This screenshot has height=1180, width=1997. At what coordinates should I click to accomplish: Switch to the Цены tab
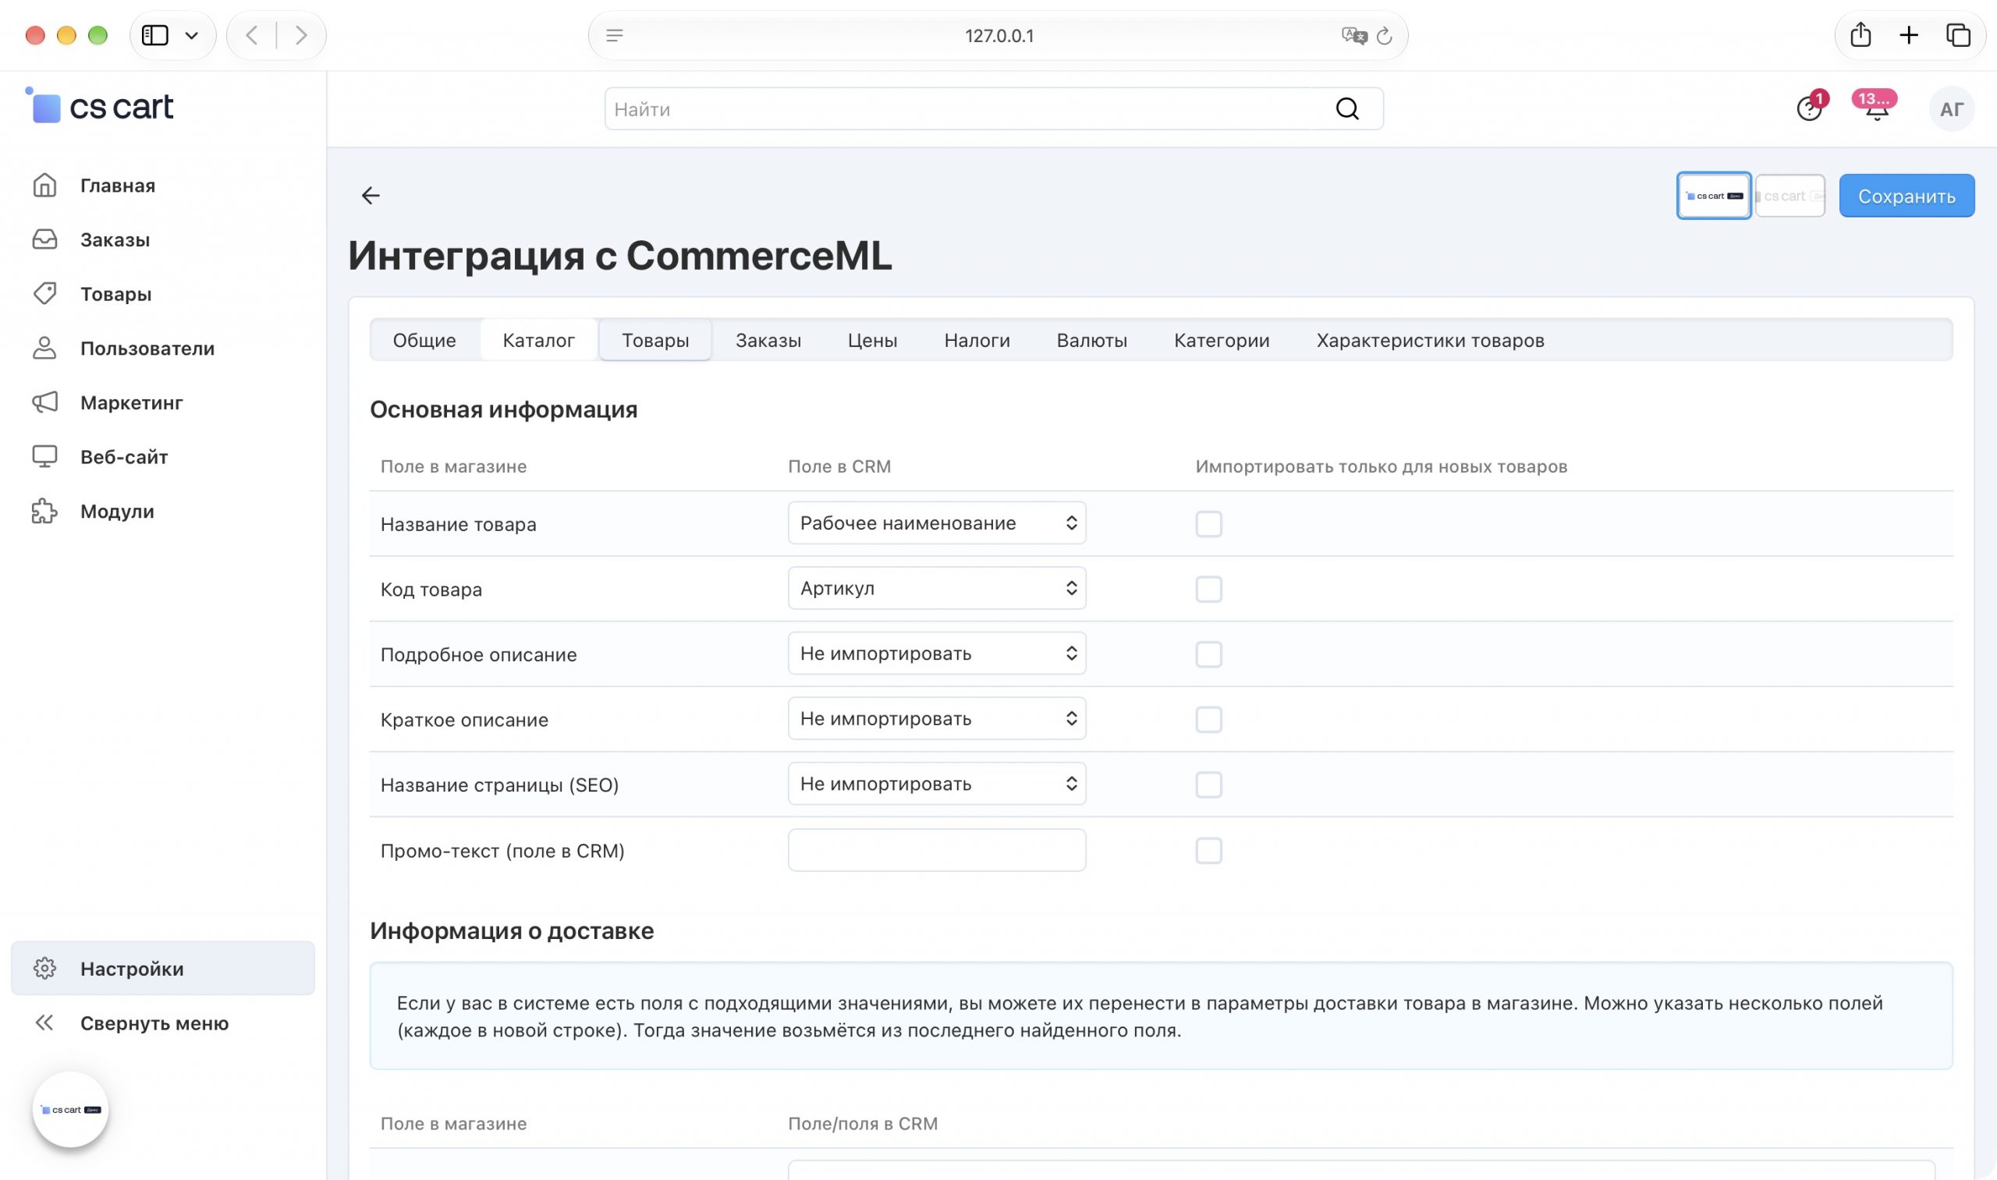(x=872, y=340)
